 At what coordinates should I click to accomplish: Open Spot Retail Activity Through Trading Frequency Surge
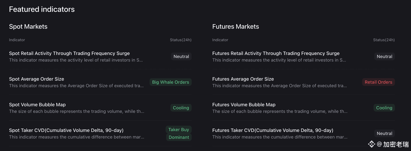69,53
